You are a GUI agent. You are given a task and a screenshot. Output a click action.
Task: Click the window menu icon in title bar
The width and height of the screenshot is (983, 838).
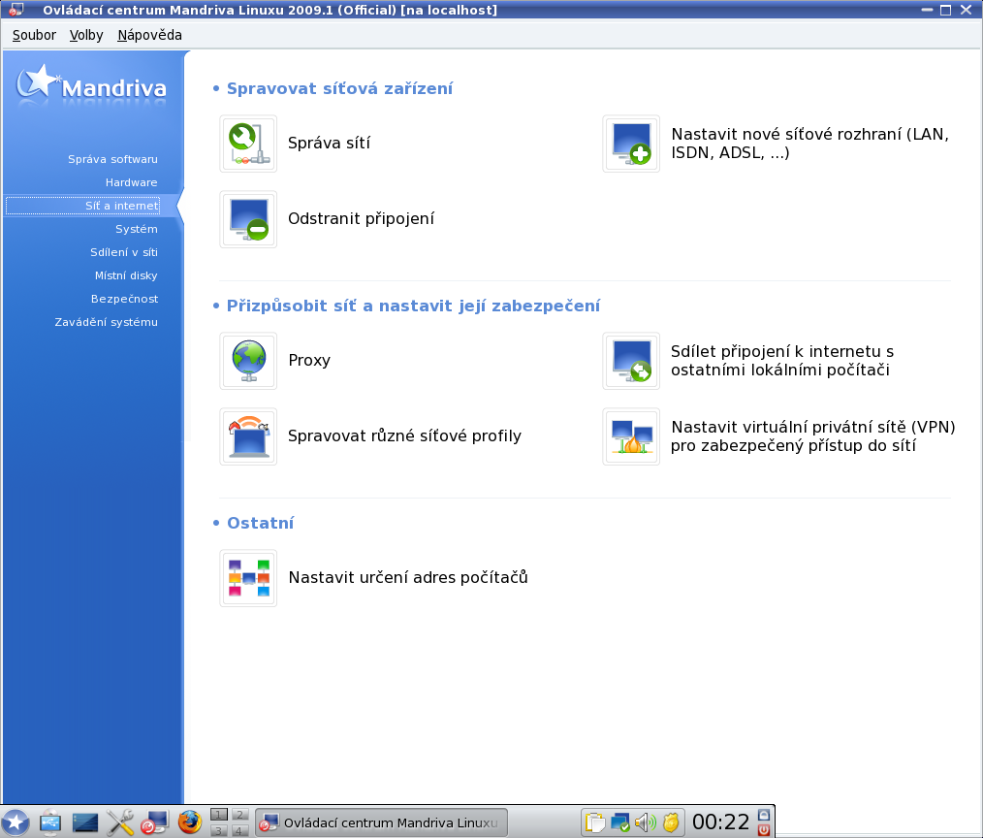coord(16,10)
